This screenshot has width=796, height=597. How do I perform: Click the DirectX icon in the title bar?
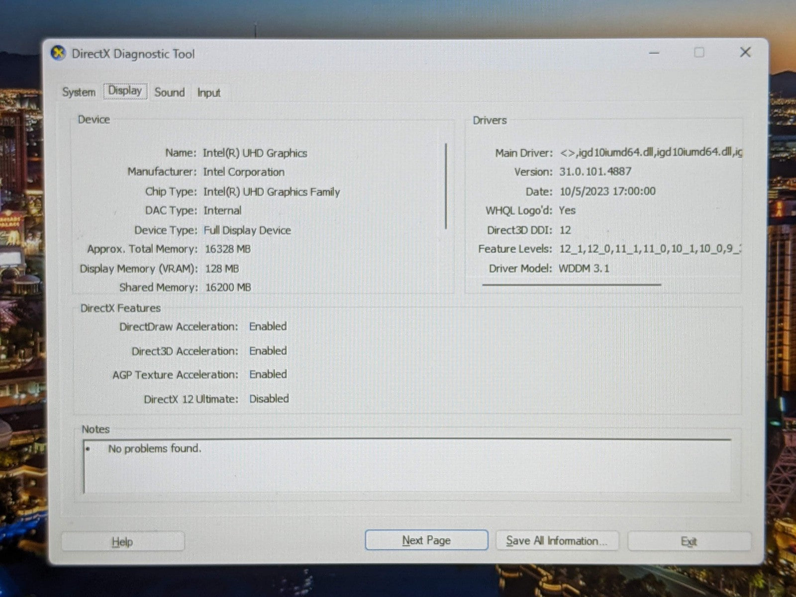(59, 53)
